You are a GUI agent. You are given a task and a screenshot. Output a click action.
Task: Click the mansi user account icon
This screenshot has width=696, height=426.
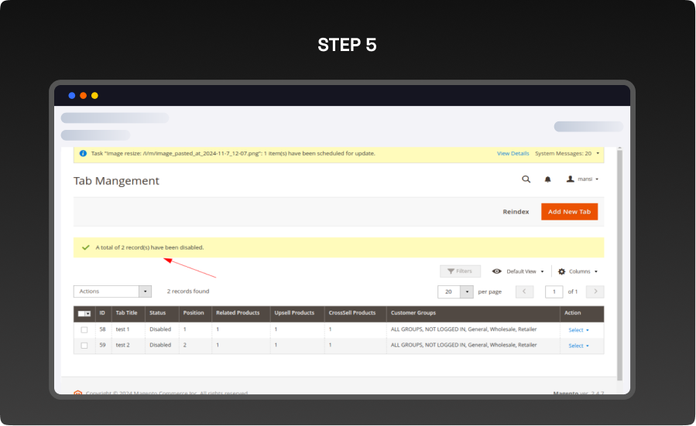pos(571,179)
